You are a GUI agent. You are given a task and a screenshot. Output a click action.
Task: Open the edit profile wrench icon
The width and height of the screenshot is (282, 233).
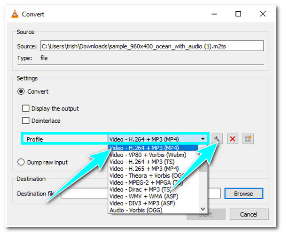pyautogui.click(x=217, y=139)
